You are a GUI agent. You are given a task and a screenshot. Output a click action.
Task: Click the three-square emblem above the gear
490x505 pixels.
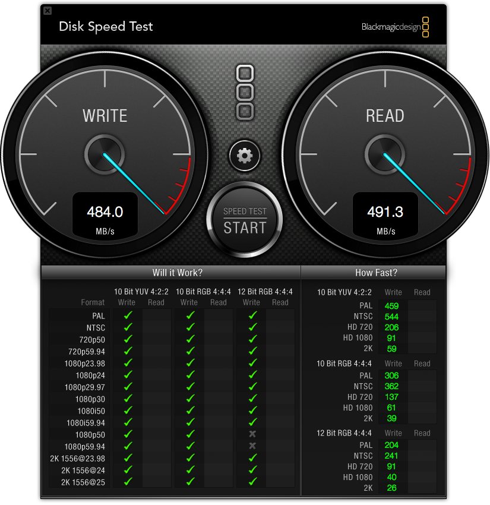245,93
